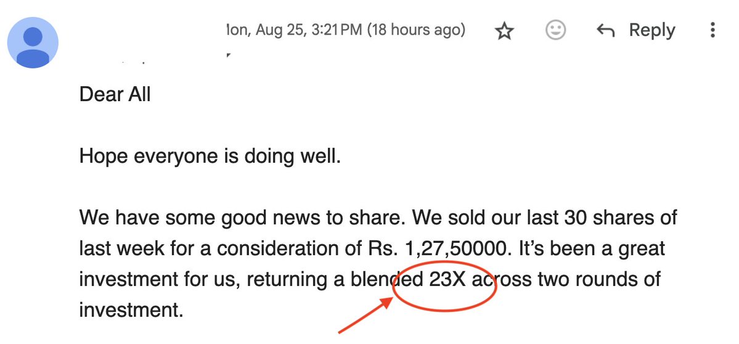Click the 'Dear All' greeting line

pyautogui.click(x=115, y=94)
